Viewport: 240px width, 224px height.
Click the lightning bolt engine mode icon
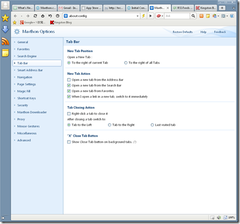click(x=143, y=16)
